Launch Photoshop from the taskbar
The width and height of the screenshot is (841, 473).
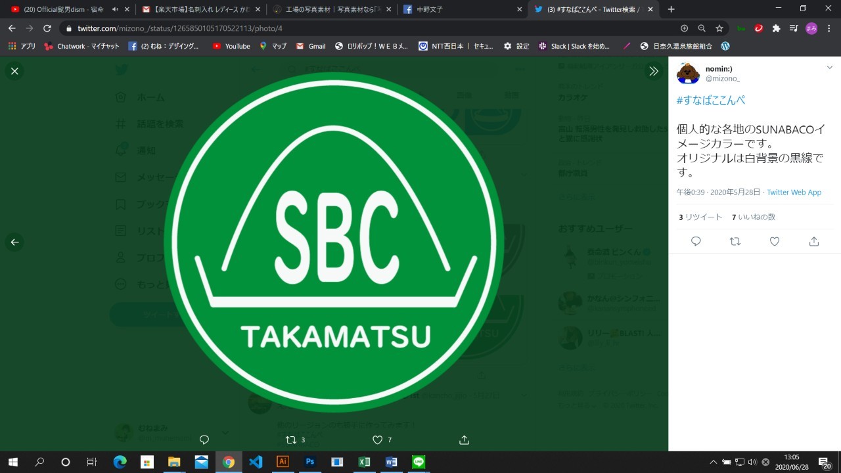[310, 462]
